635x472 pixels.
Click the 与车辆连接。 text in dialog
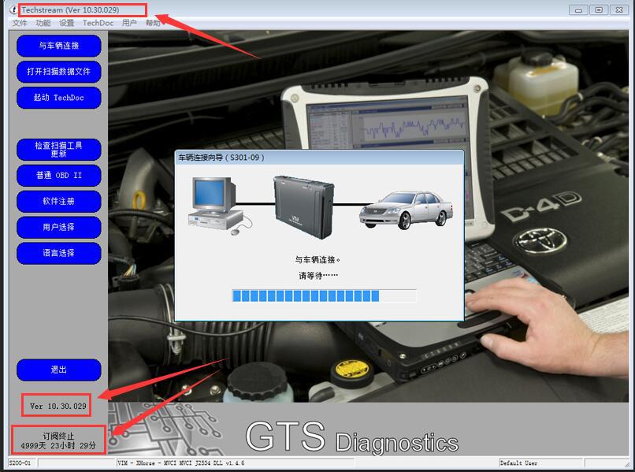[317, 260]
